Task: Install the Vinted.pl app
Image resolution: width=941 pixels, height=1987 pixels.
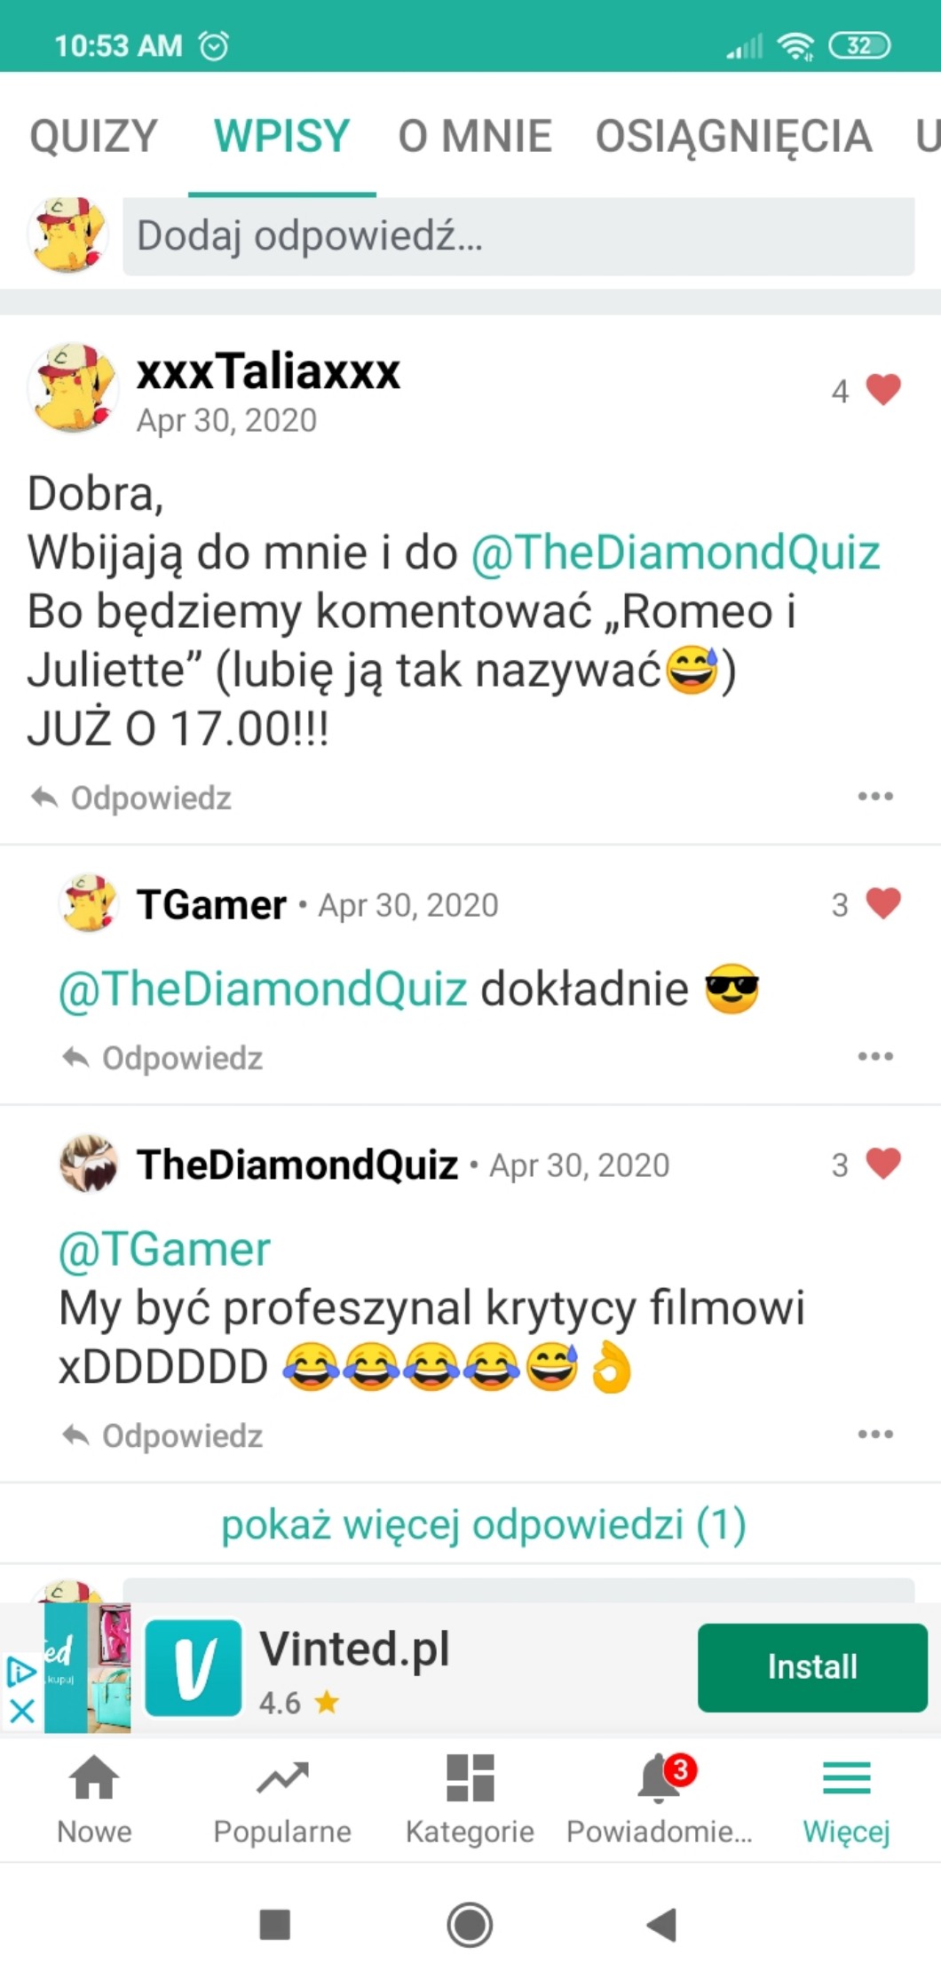Action: [x=812, y=1667]
